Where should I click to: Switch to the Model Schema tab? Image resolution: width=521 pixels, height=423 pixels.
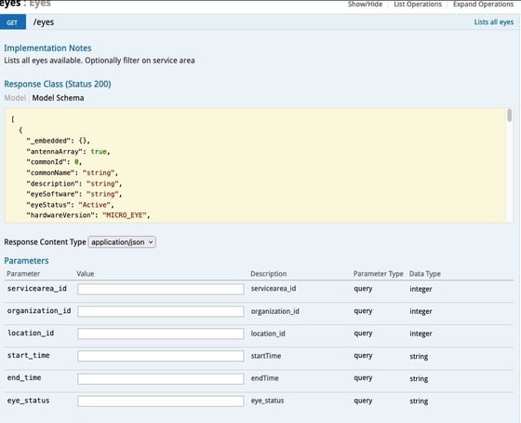[x=58, y=98]
